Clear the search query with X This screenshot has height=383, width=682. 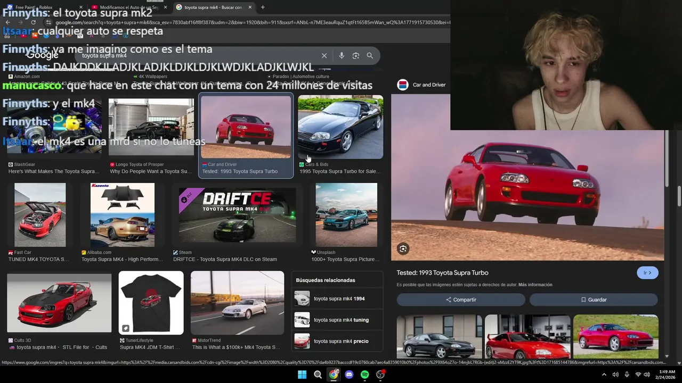[x=324, y=55]
